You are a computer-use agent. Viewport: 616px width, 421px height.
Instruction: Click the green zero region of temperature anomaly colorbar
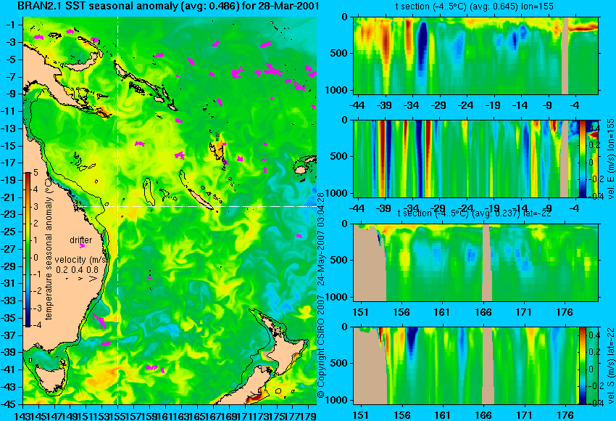coord(28,258)
